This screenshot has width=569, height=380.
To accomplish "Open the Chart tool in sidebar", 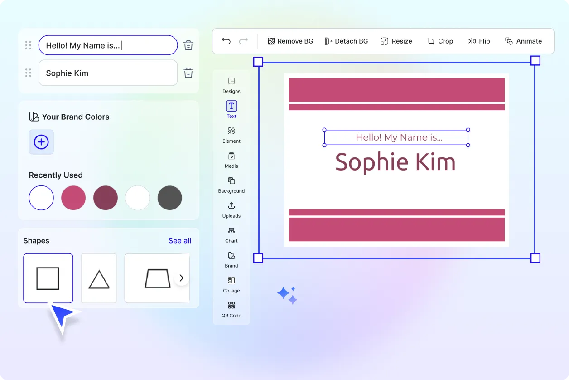I will pos(231,234).
